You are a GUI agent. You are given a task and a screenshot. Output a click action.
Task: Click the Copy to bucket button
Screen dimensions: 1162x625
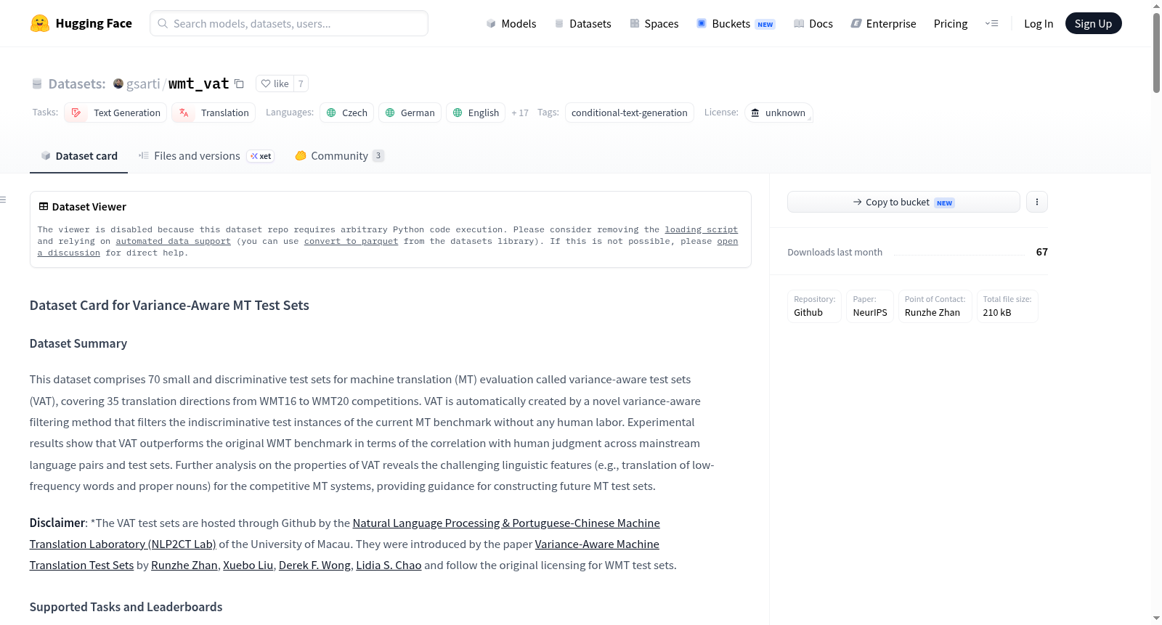pyautogui.click(x=903, y=202)
